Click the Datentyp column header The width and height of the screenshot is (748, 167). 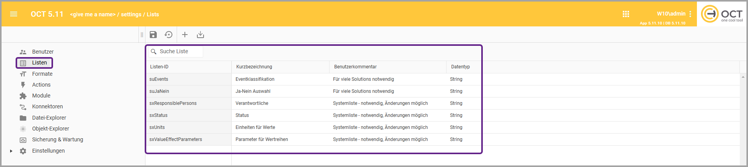(460, 67)
